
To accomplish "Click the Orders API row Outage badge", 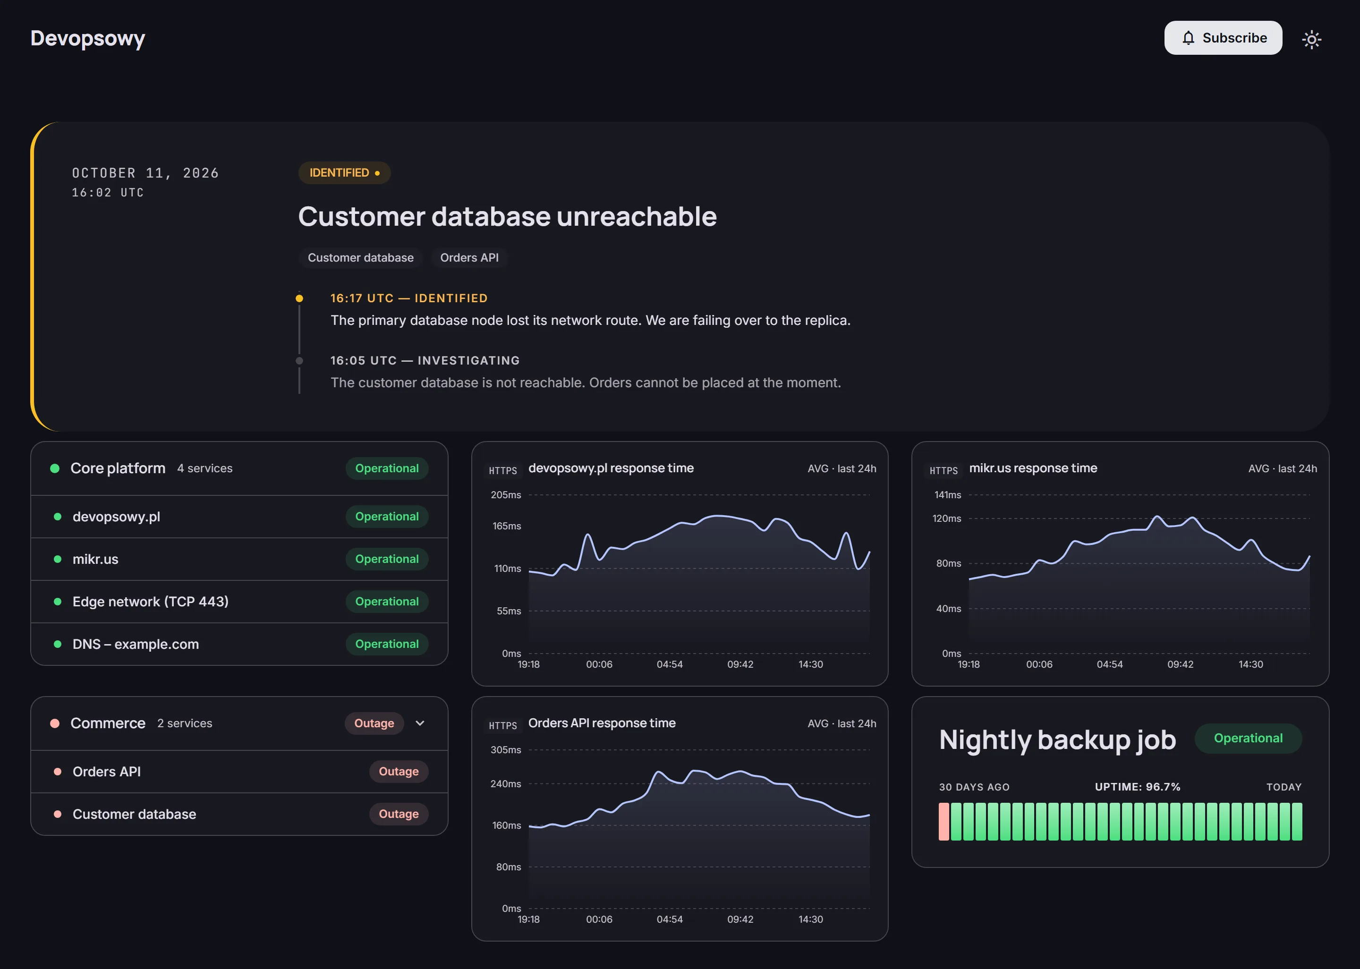I will (x=399, y=772).
